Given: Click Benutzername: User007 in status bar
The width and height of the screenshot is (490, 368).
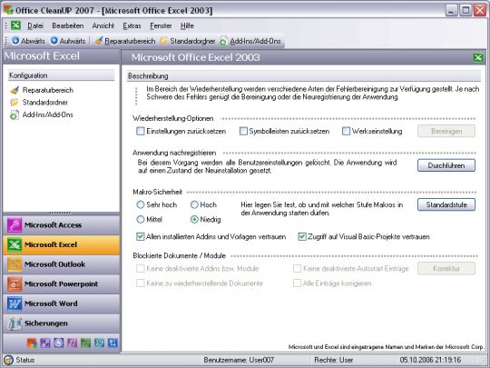Looking at the screenshot, I should pyautogui.click(x=239, y=360).
